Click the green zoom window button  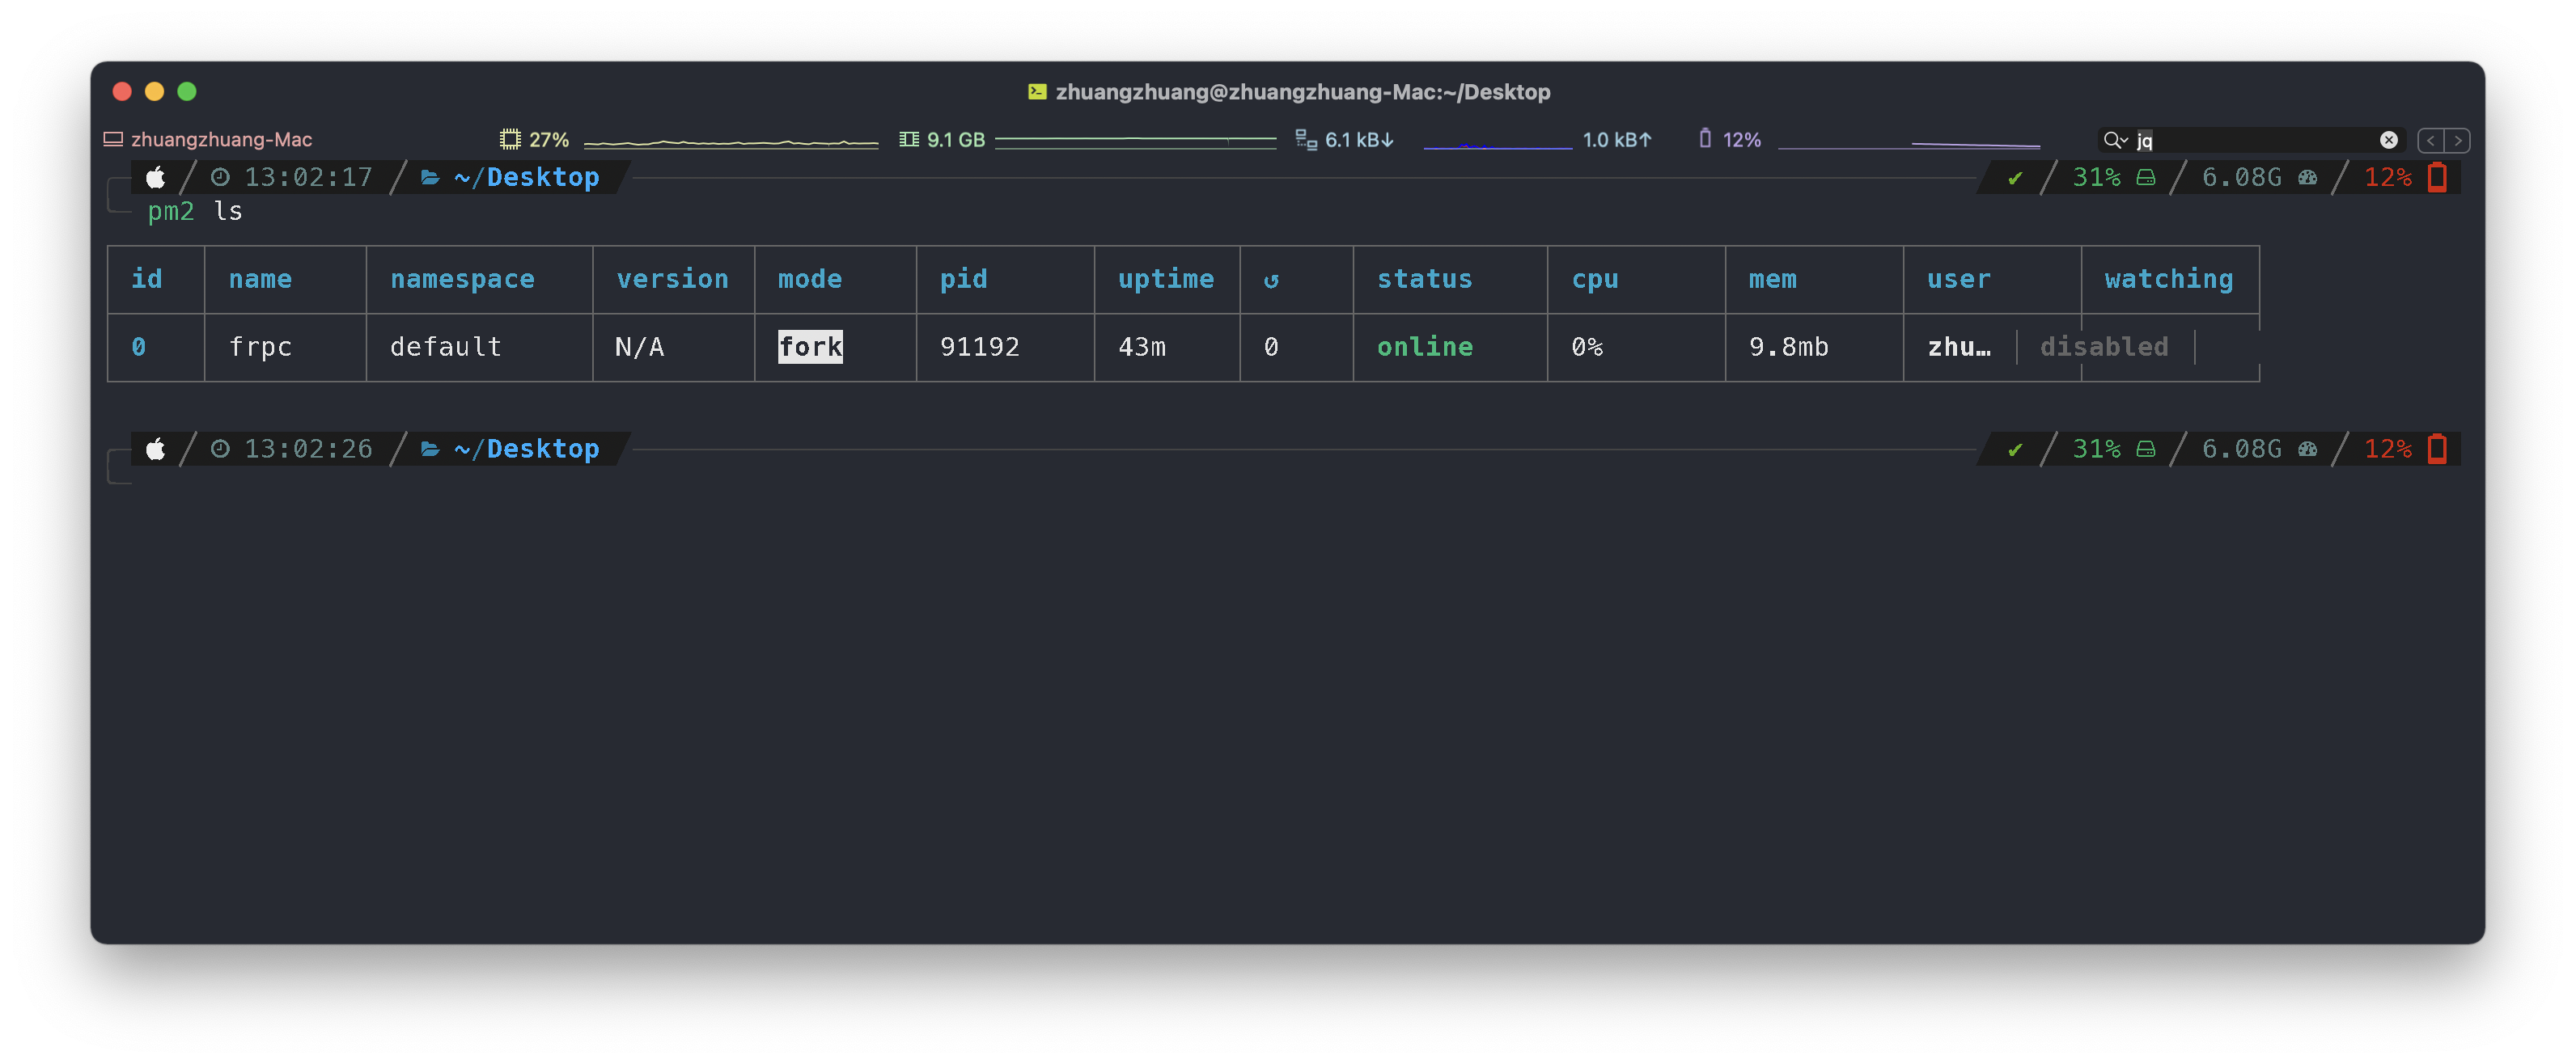[187, 92]
